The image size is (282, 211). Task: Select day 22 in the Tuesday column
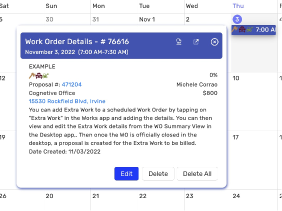click(143, 196)
